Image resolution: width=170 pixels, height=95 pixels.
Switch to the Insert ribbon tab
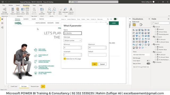pyautogui.click(x=18, y=5)
